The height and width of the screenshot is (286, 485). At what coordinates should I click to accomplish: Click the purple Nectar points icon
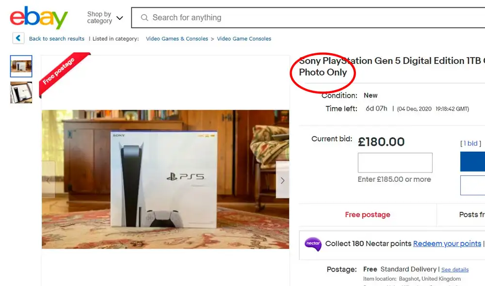pyautogui.click(x=313, y=244)
